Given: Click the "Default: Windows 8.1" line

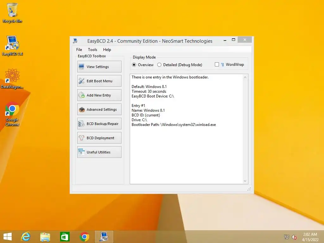Looking at the screenshot, I should (149, 87).
